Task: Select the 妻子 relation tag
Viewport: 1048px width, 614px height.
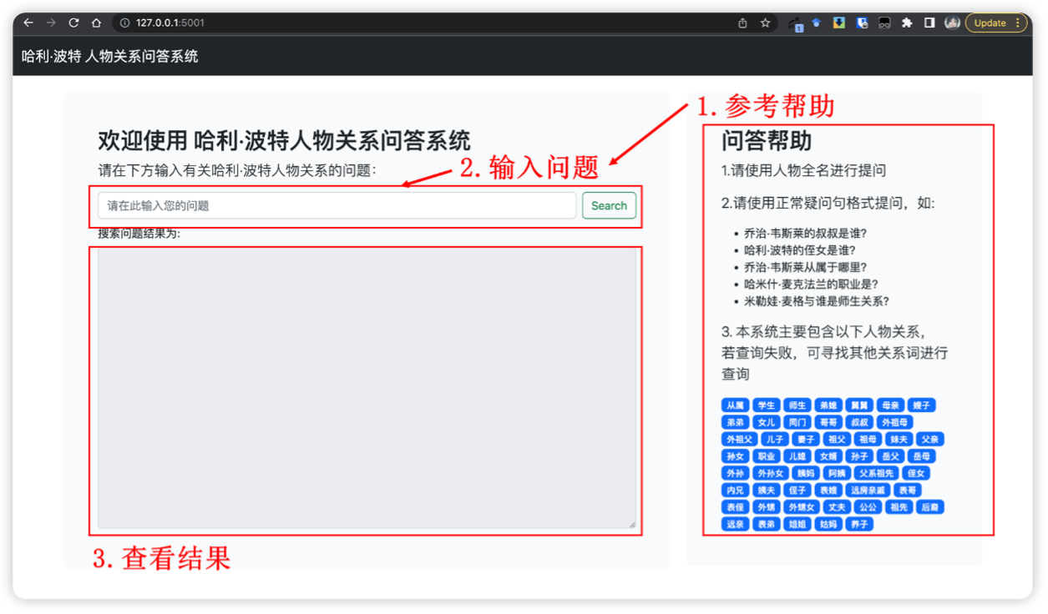Action: click(x=806, y=439)
